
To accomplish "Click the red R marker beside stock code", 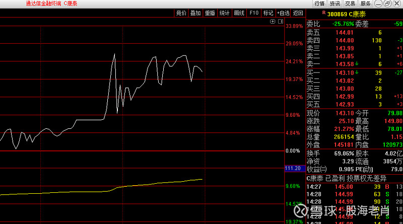I will (x=324, y=13).
